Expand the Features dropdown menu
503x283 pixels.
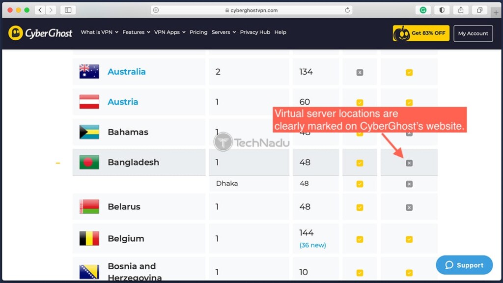136,32
